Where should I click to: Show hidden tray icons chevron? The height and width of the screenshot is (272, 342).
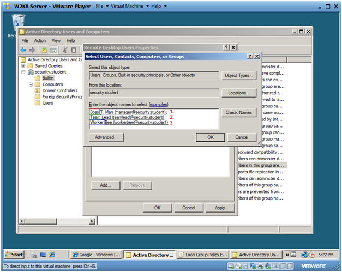tap(287, 255)
